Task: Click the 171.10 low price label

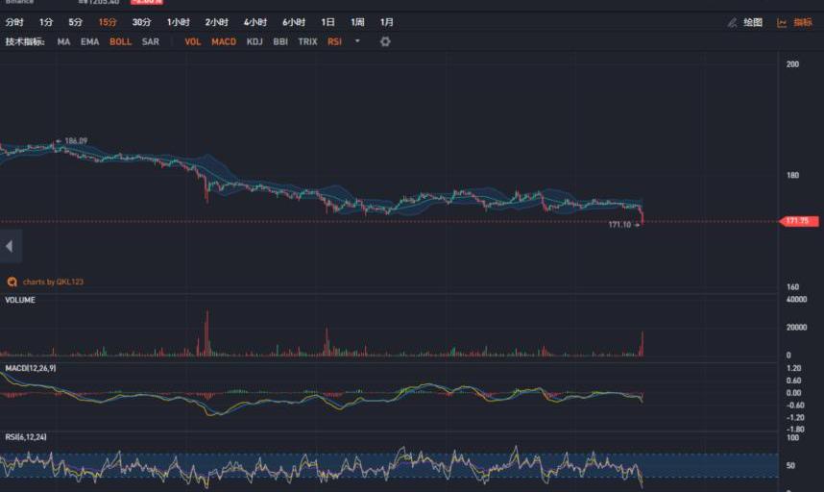Action: point(619,225)
